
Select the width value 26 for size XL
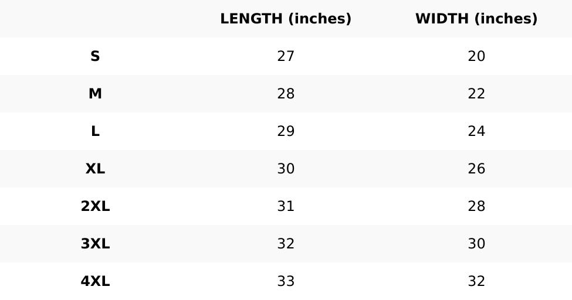point(476,169)
